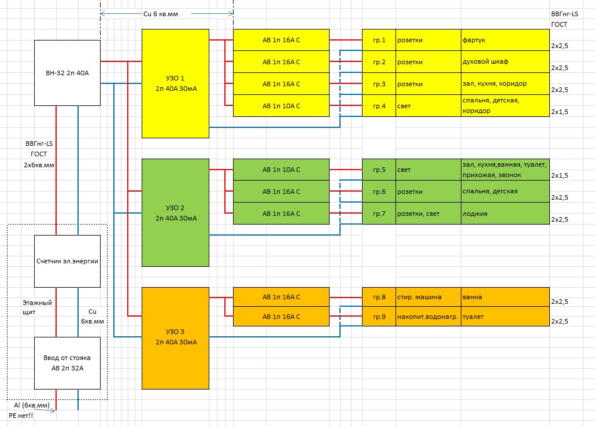Select the yellow АВ 1п 10А С breaker
The image size is (595, 426).
coord(281,106)
